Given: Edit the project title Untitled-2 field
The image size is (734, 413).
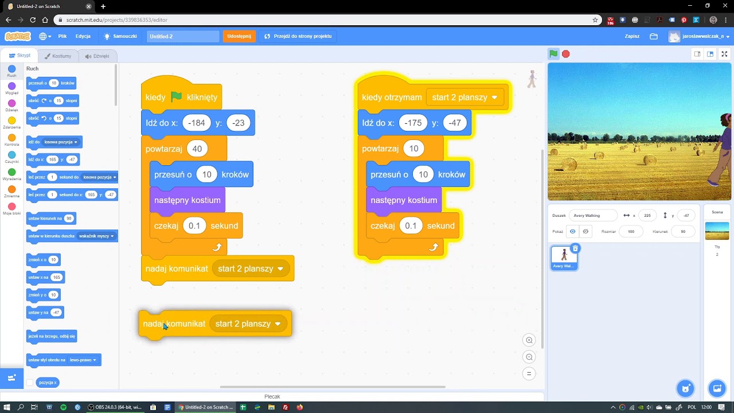Looking at the screenshot, I should (182, 36).
